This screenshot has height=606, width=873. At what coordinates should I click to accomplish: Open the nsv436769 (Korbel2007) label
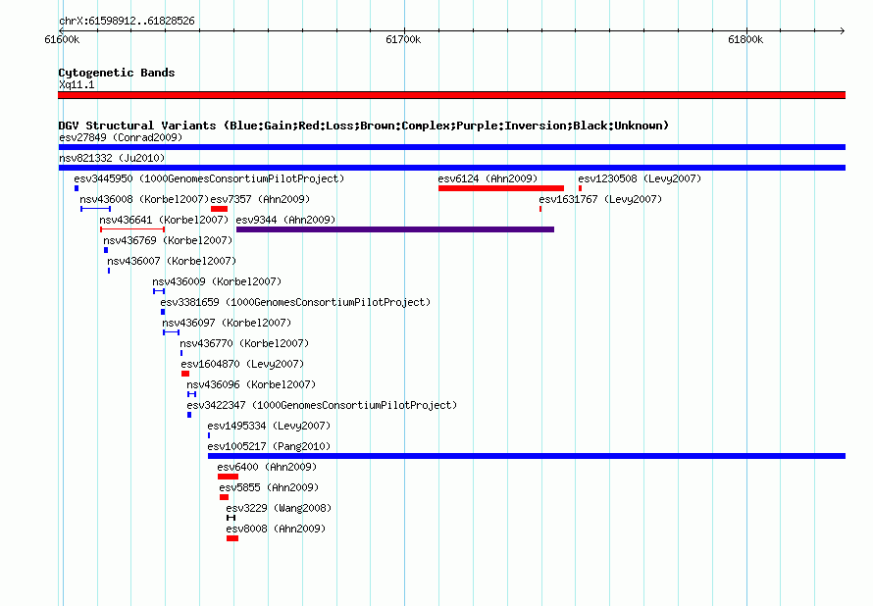pos(168,240)
